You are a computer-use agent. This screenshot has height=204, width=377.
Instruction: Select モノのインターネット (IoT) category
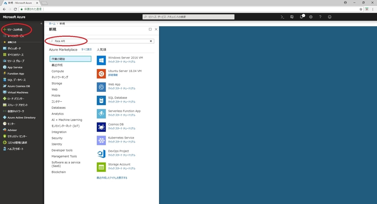pyautogui.click(x=66, y=126)
